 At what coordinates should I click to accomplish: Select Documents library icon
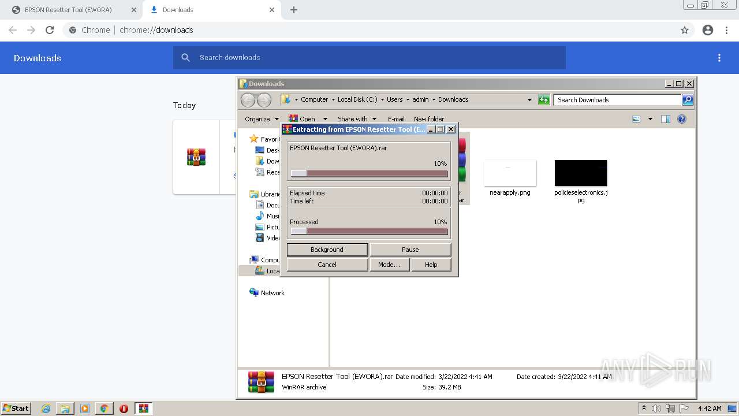pyautogui.click(x=260, y=205)
